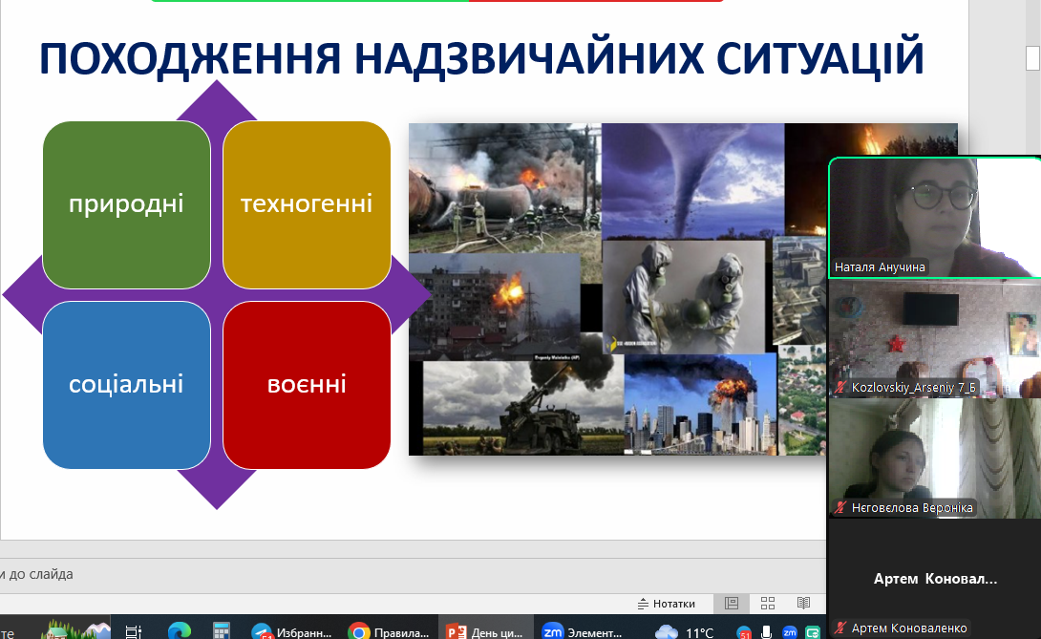This screenshot has width=1041, height=639.
Task: Click muted mic icon beside Неговєлова Вероніка
Action: pos(840,507)
